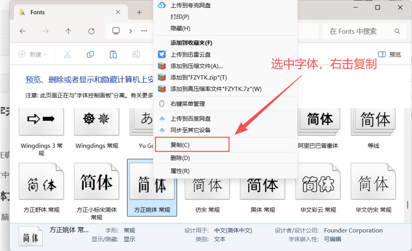Open 属性(R) in context menu

[226, 171]
